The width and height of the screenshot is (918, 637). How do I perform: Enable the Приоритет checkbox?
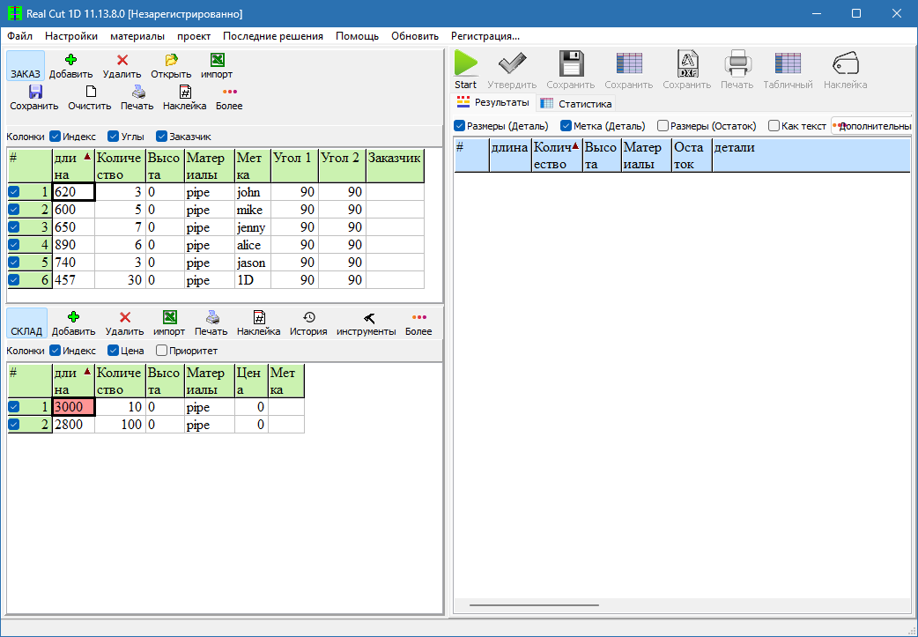click(161, 351)
